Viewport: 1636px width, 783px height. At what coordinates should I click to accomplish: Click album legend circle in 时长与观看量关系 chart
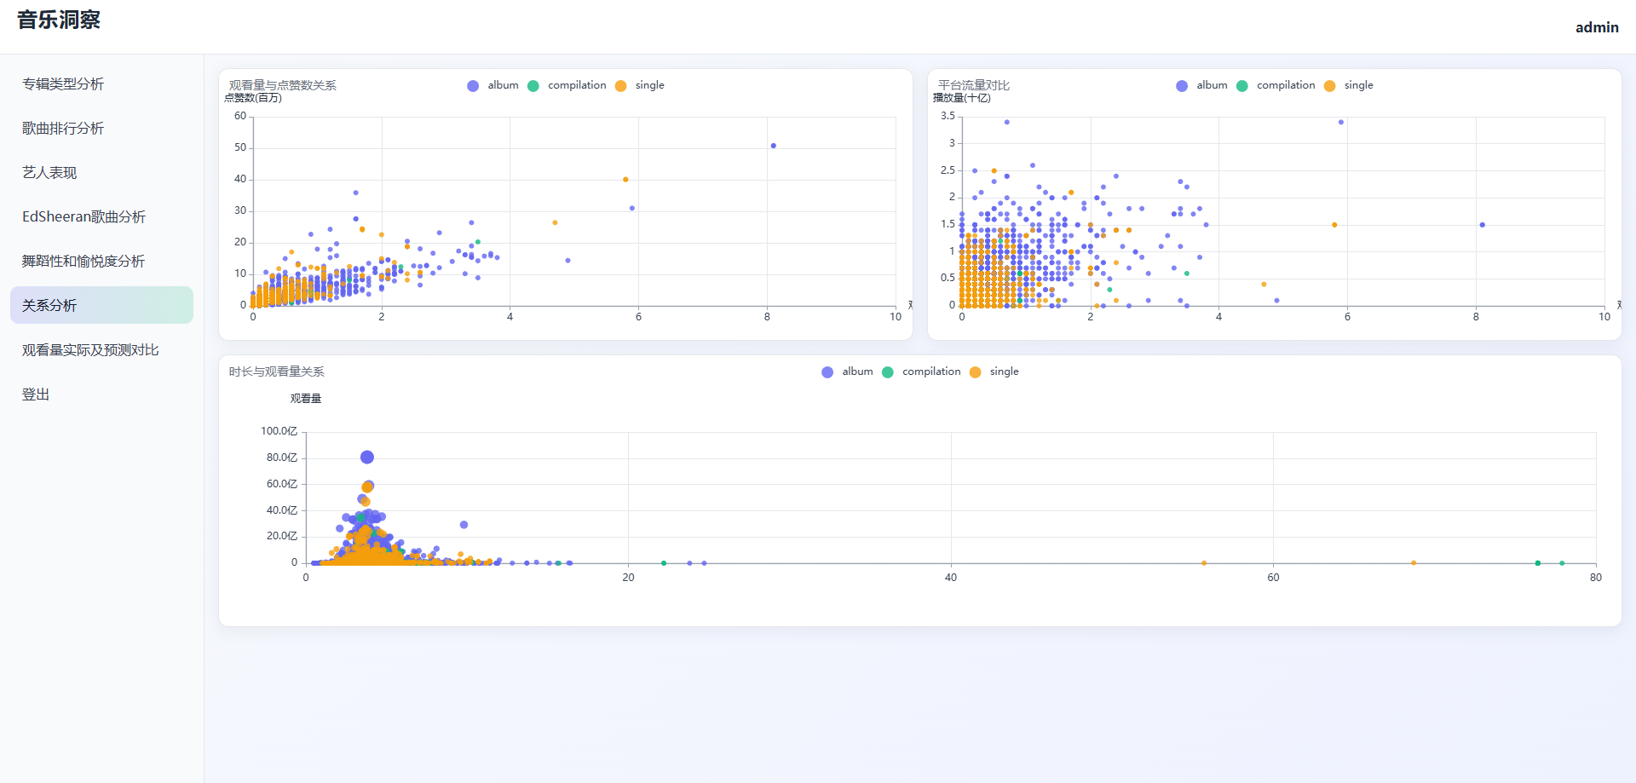[827, 371]
